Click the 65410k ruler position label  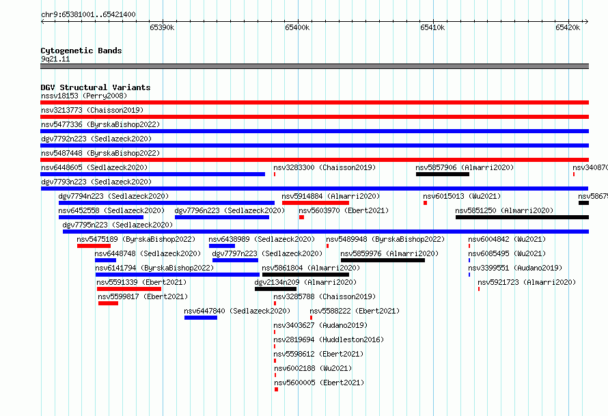432,27
